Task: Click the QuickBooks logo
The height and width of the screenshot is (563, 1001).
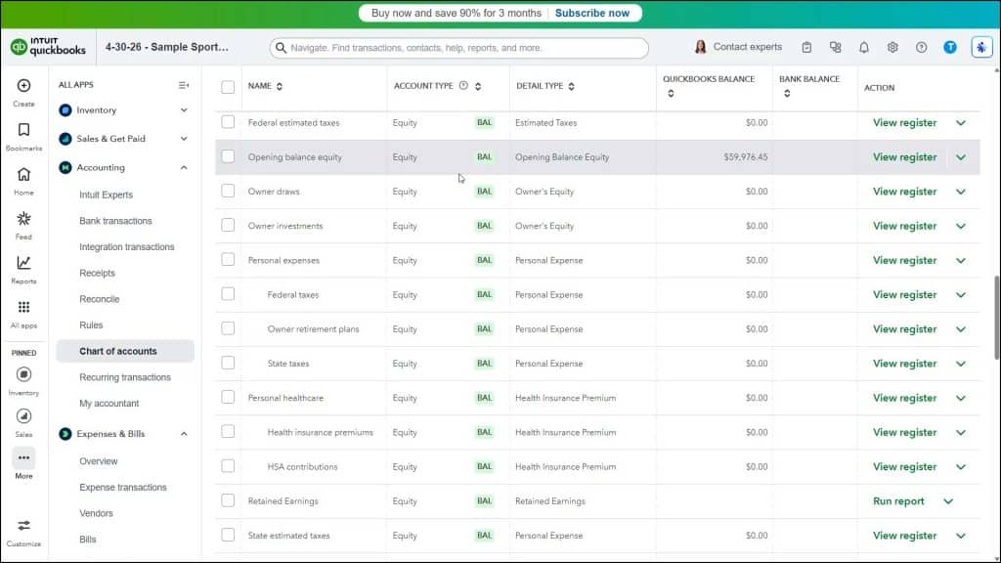Action: (x=49, y=47)
